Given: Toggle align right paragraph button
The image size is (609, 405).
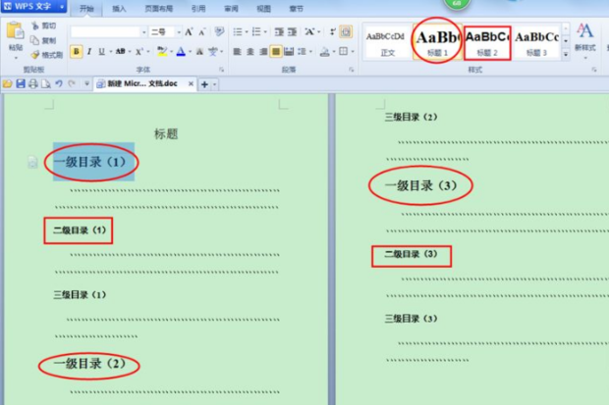Looking at the screenshot, I should point(263,51).
